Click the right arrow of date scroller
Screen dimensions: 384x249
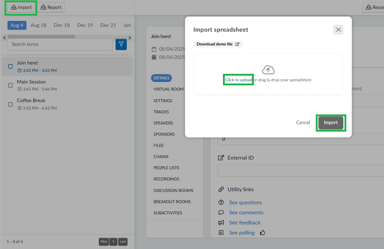pos(130,38)
